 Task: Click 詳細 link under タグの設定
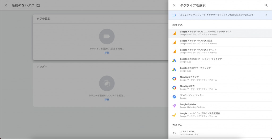pos(107,53)
